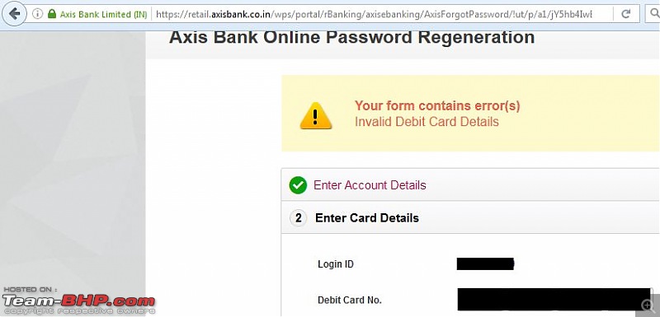Click the green checkmark beside Enter Account Details
Viewport: 660px width, 317px height.
(x=298, y=185)
